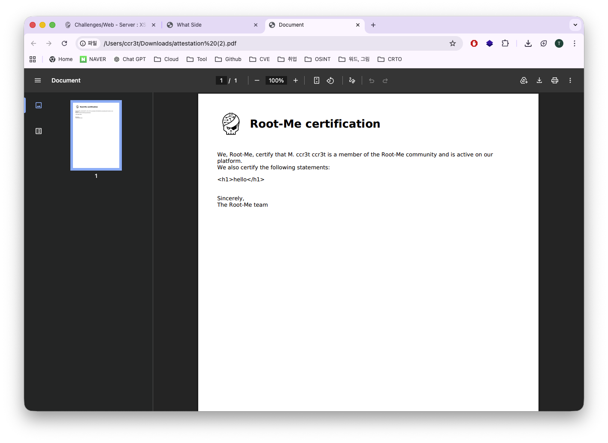608x443 pixels.
Task: Expand the Tool bookmark folder
Action: click(197, 59)
